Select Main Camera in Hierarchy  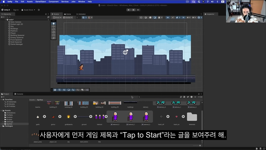click(16, 22)
